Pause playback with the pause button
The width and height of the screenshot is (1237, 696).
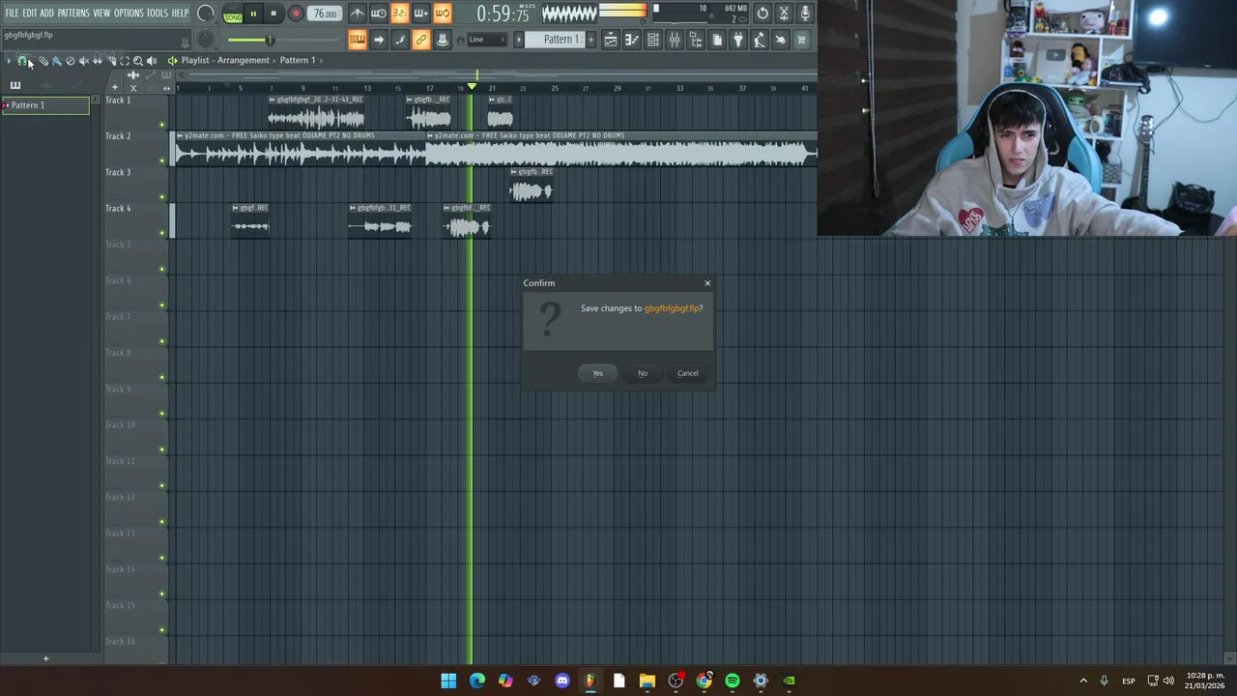click(x=253, y=14)
